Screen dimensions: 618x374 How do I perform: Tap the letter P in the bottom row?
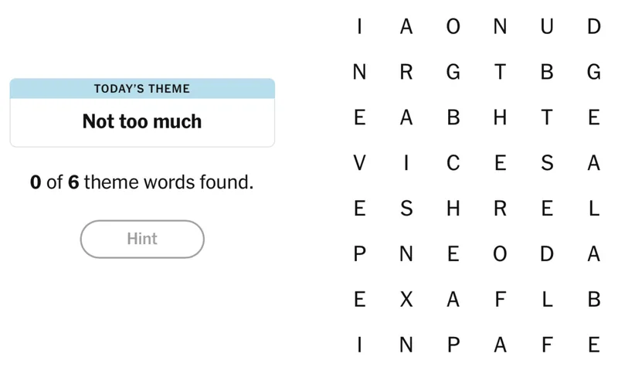pyautogui.click(x=453, y=345)
